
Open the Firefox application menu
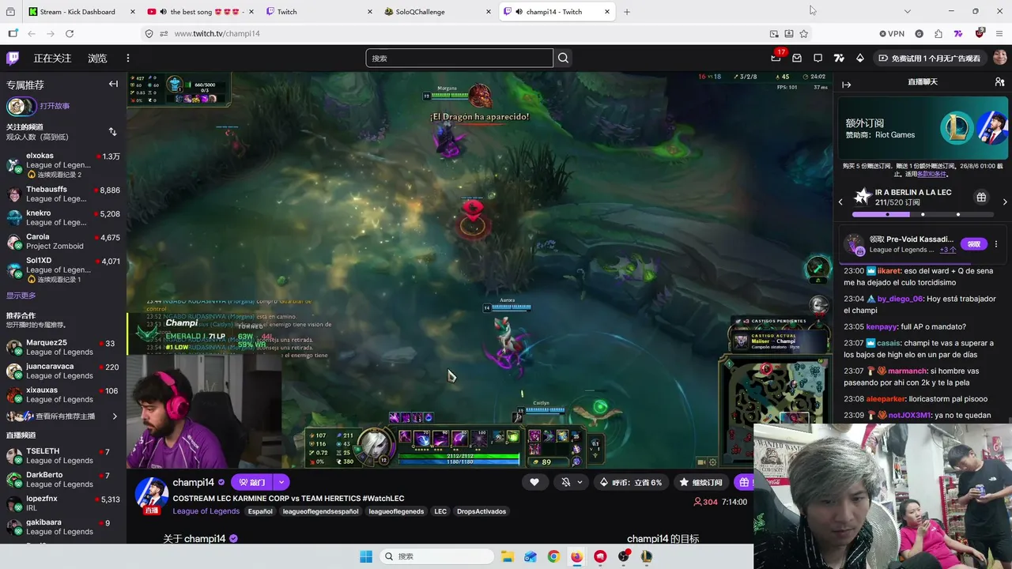999,33
